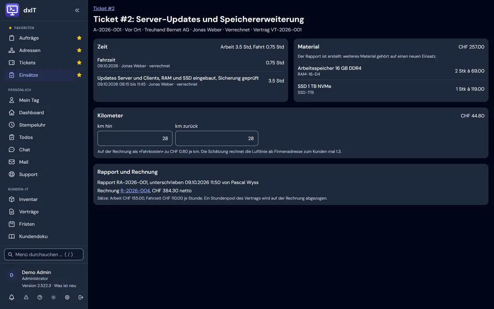Click the 'Rapport RA-2026-001' signature line

tap(178, 182)
